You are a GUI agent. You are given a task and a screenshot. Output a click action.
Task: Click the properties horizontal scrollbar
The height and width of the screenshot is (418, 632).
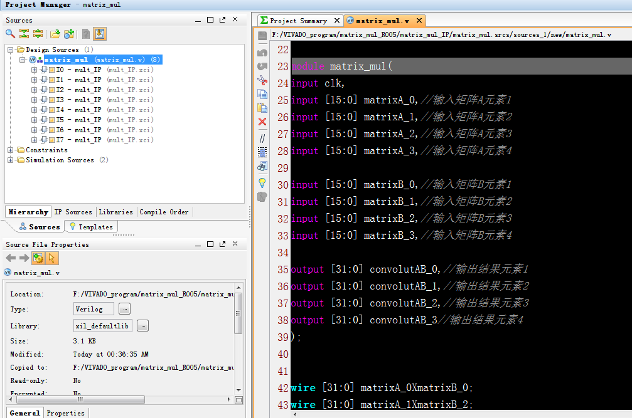(78, 399)
